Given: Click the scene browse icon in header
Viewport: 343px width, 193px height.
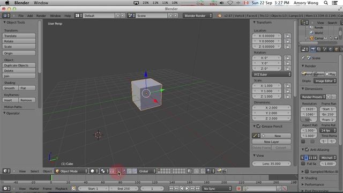Looking at the screenshot, I should pos(131,16).
